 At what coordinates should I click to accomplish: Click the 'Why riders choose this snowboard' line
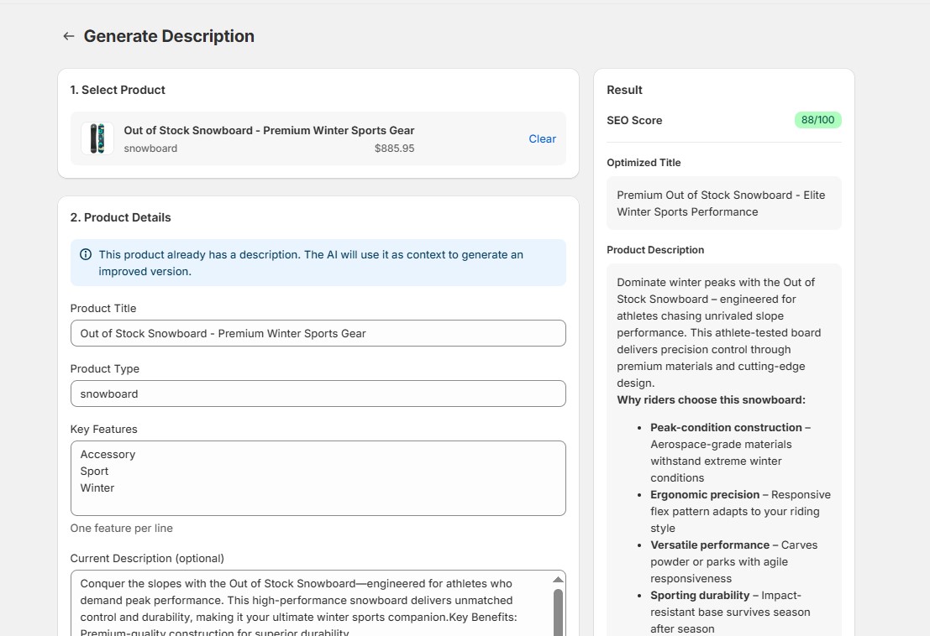pos(711,400)
